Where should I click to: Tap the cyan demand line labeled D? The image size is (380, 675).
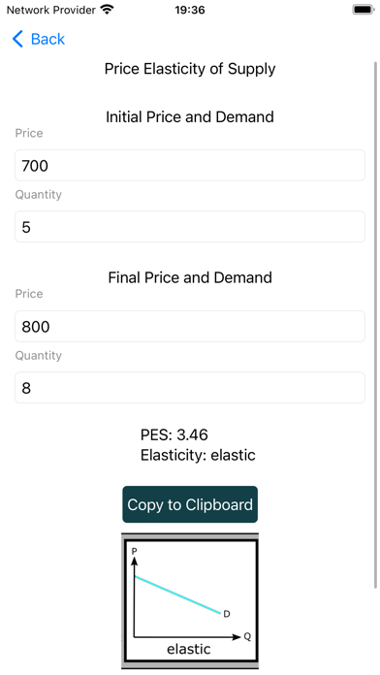[x=178, y=595]
